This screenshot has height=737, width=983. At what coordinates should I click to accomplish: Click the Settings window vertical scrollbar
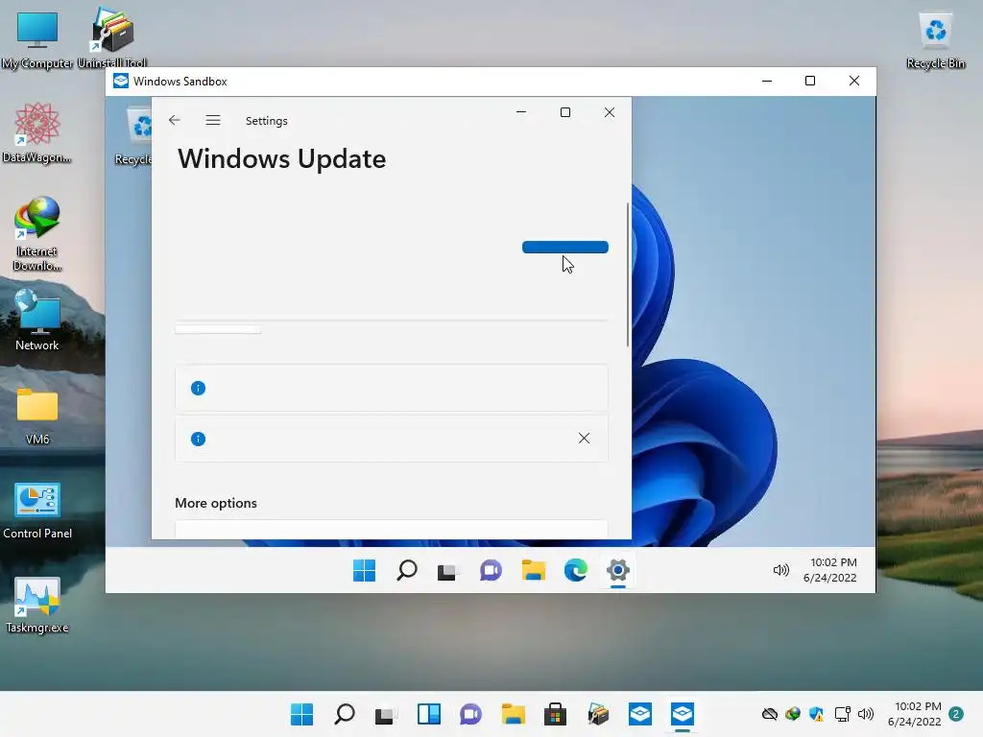628,274
